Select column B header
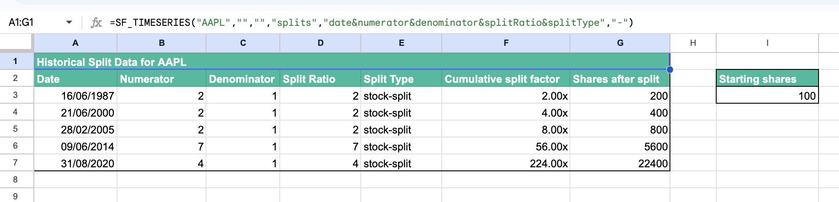 tap(161, 43)
